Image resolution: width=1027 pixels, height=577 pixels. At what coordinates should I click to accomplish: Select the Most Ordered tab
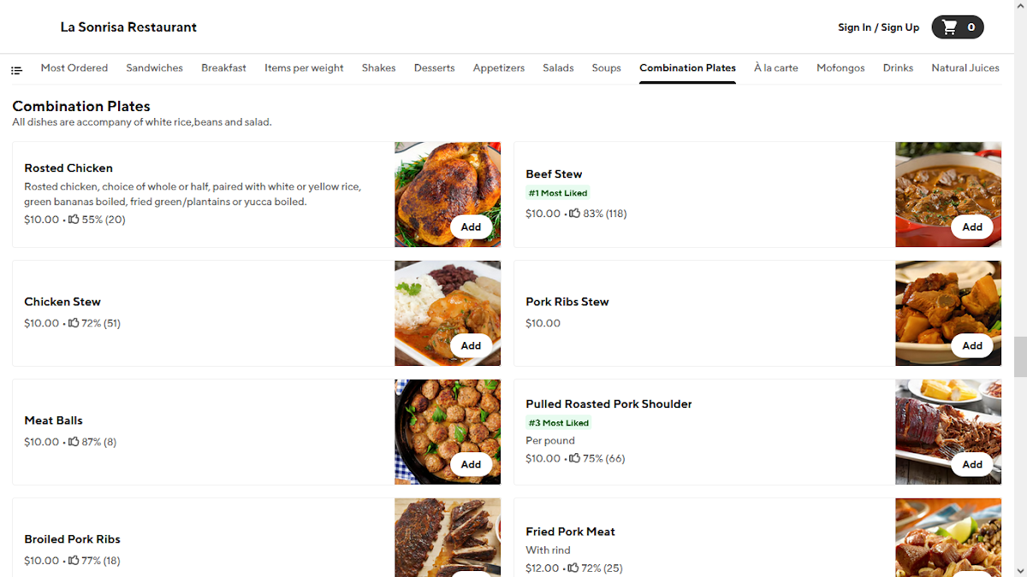(74, 68)
